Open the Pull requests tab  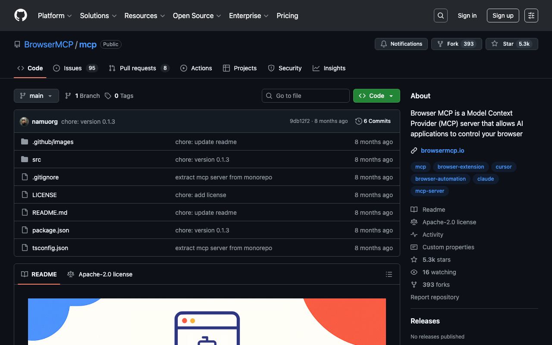pyautogui.click(x=138, y=68)
